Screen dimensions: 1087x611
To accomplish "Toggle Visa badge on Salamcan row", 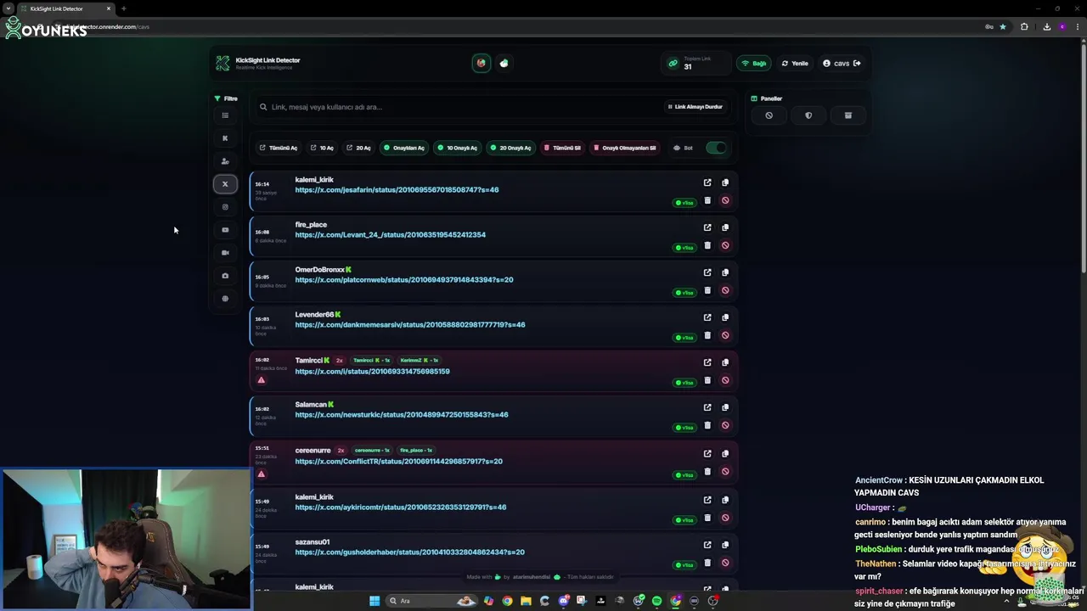I will [x=684, y=428].
